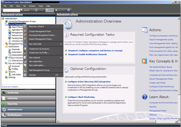Click the Actions heading icon
This screenshot has height=127, width=181.
(145, 30)
